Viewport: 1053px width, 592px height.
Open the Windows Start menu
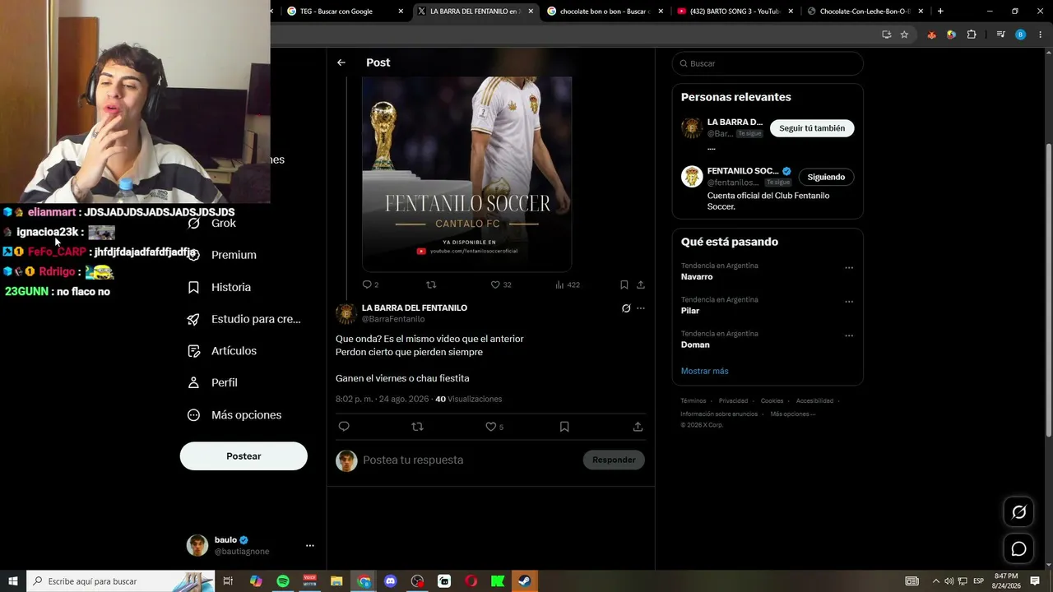13,581
